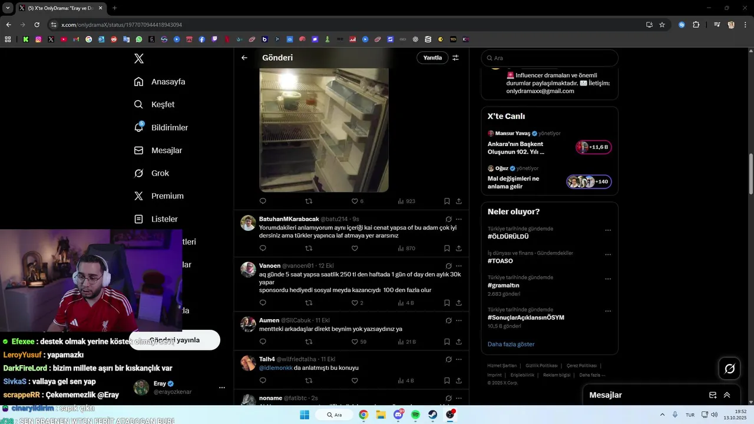This screenshot has width=754, height=424.
Task: Click Daha fazla göster link
Action: [x=511, y=344]
